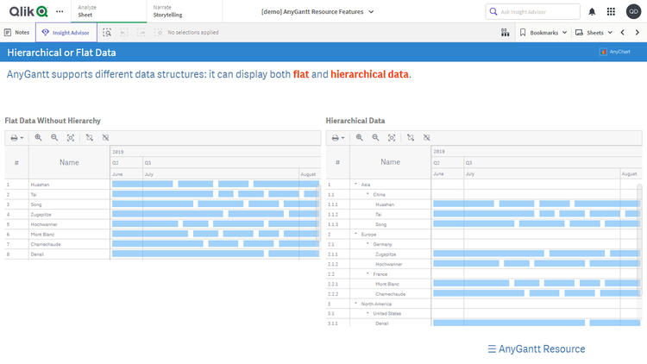647x364 pixels.
Task: Go to the next sheet arrow
Action: pos(637,32)
